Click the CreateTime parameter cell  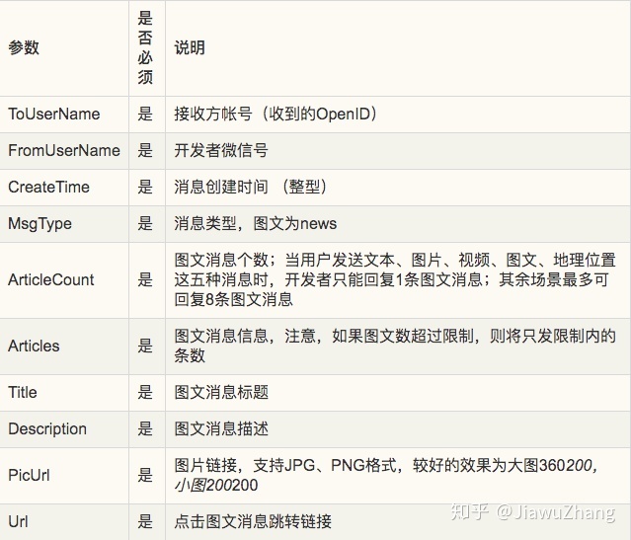click(x=48, y=188)
